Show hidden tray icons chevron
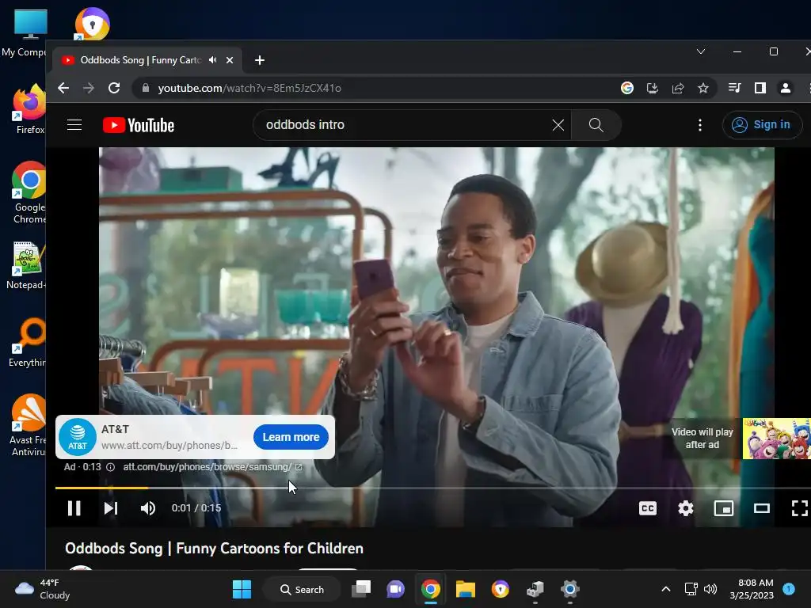 point(665,589)
